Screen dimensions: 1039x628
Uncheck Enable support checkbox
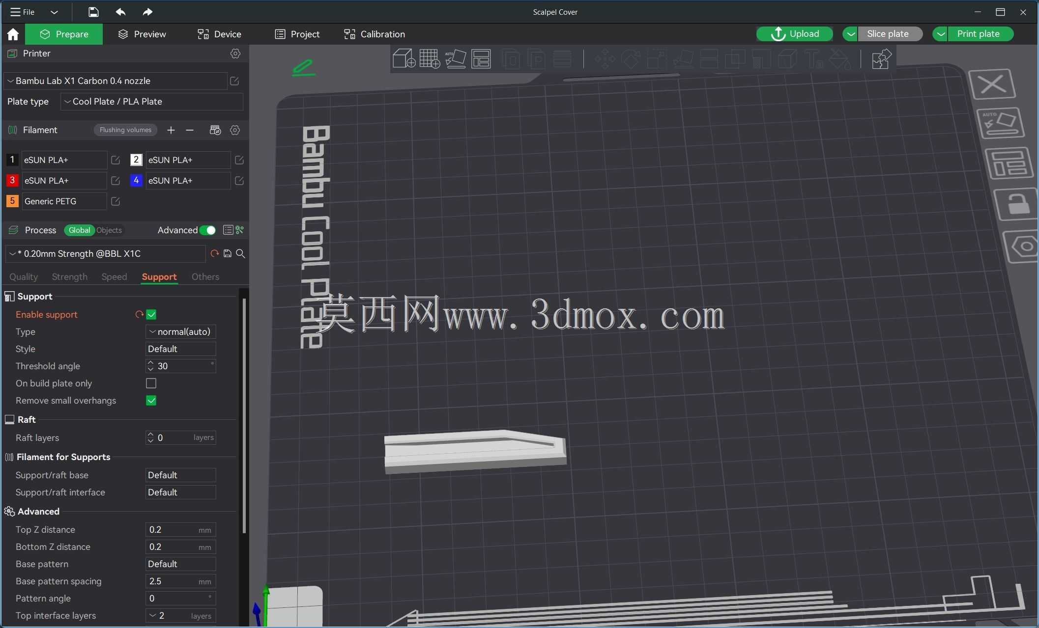tap(151, 315)
